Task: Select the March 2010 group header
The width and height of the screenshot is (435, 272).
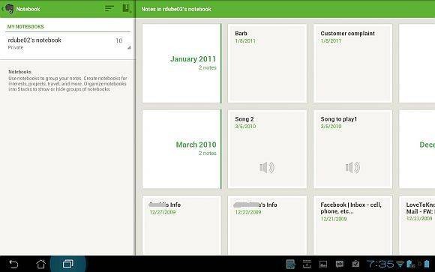Action: pyautogui.click(x=181, y=149)
